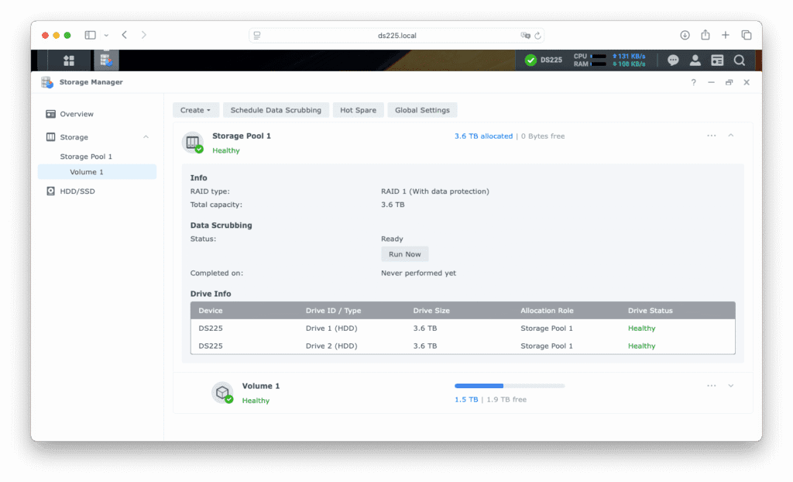Open the DSM widgets panel icon
Viewport: 793px width, 482px height.
pyautogui.click(x=717, y=60)
